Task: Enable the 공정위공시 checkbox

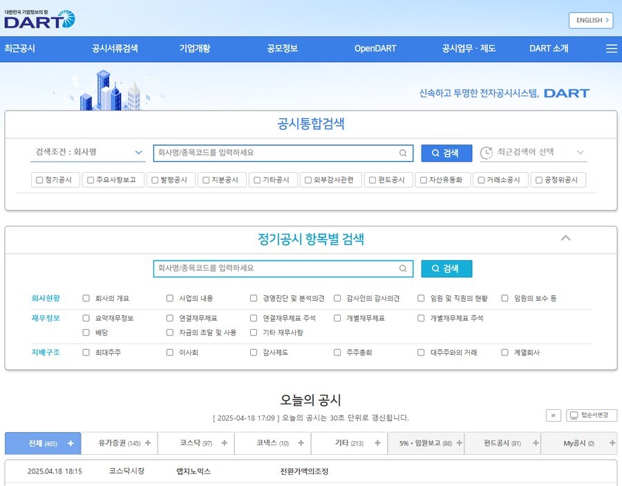Action: point(539,180)
